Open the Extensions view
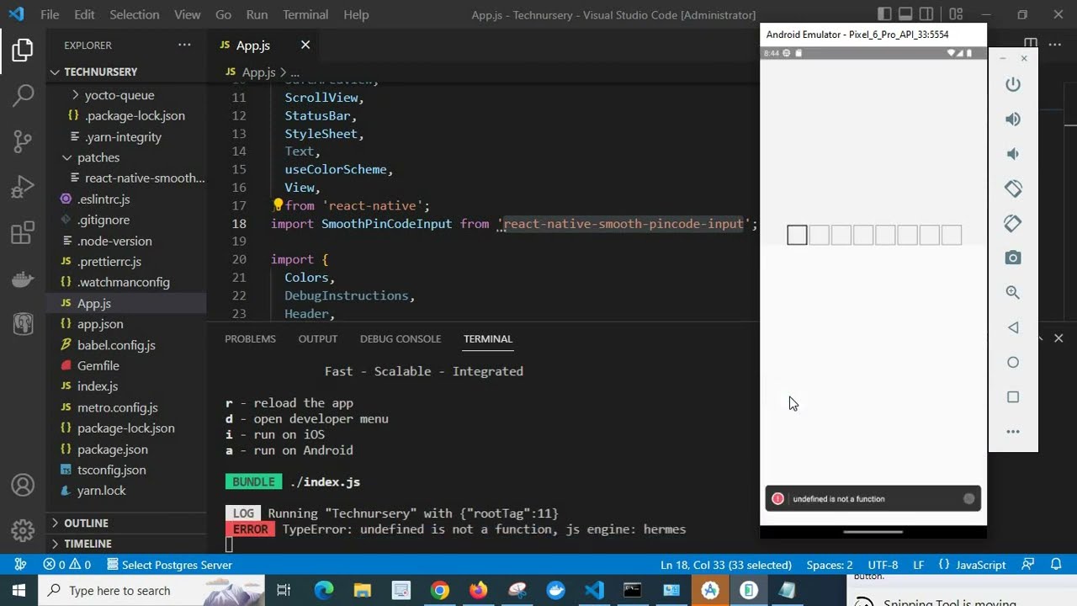 pos(23,231)
